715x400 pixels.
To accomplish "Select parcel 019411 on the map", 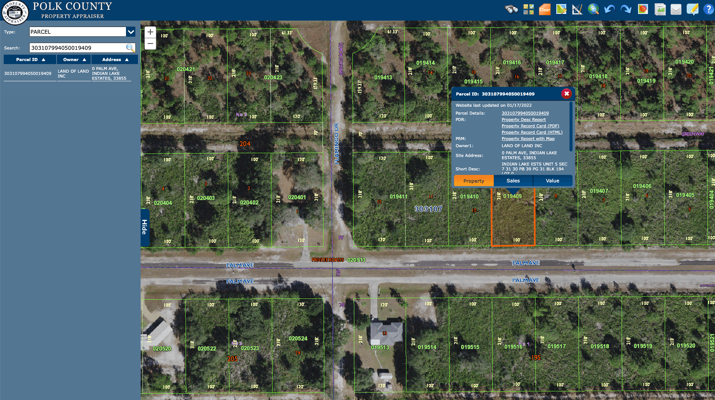I will 398,197.
